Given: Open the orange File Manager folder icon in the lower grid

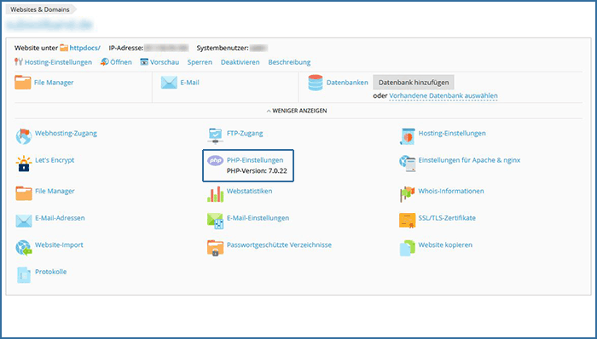Looking at the screenshot, I should pyautogui.click(x=24, y=193).
